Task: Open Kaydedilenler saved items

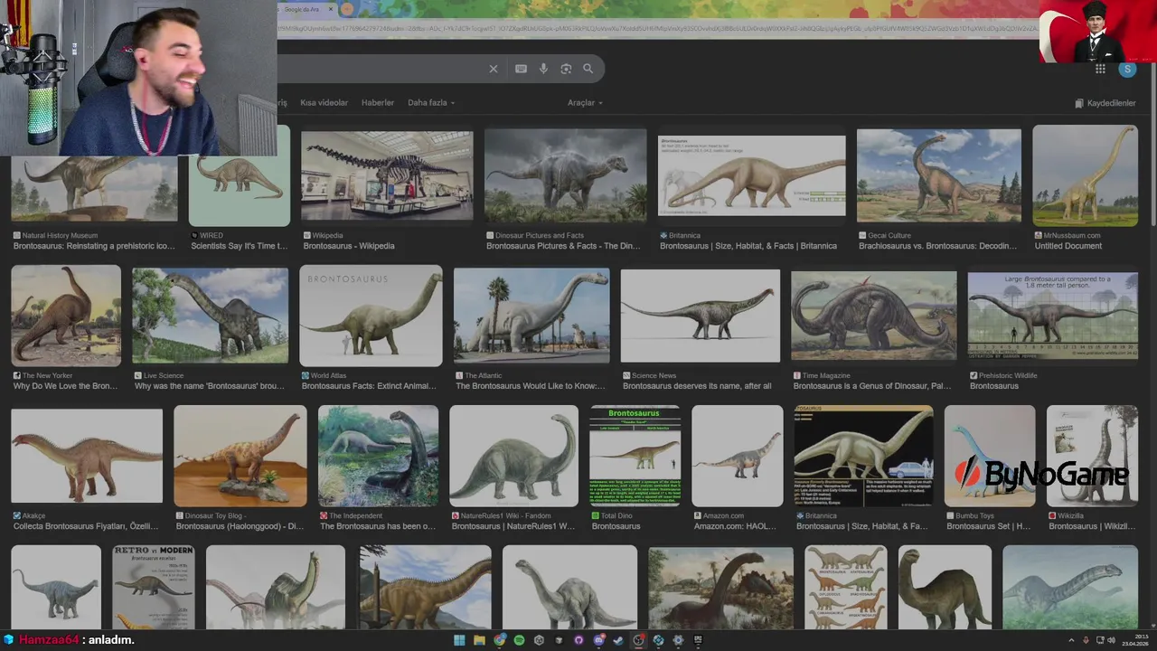Action: (x=1105, y=103)
